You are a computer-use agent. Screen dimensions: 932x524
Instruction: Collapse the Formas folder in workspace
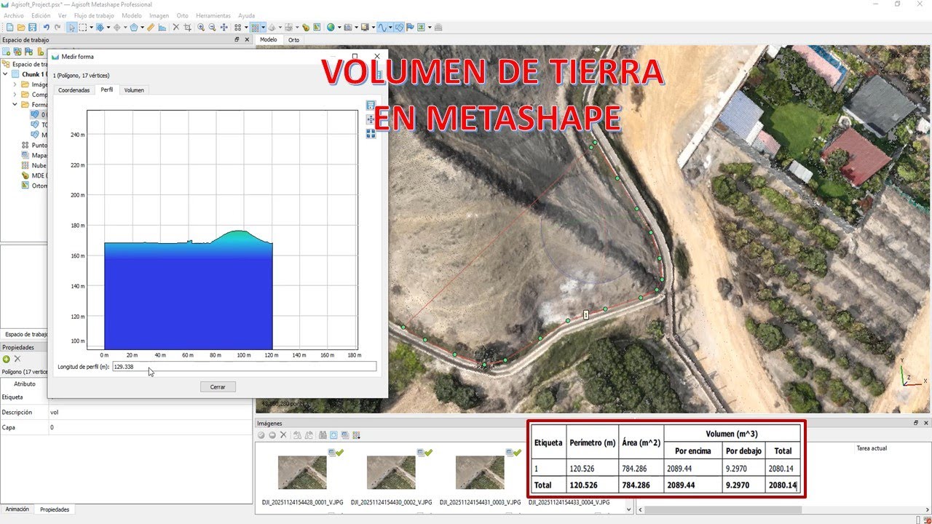click(x=15, y=105)
